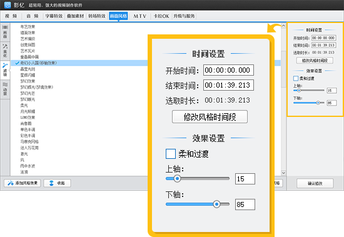Open the 美化 side tab with wand icon

pyautogui.click(x=5, y=51)
